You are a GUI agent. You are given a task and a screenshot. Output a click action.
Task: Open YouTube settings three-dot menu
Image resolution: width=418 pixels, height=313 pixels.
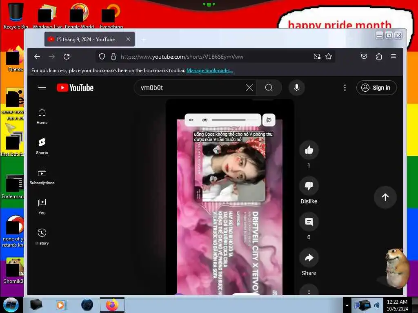pos(345,88)
